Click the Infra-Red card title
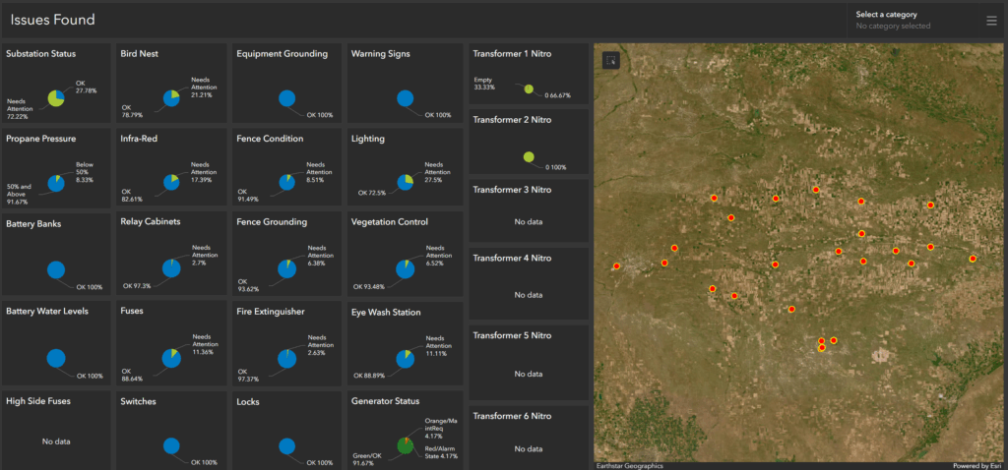1008x470 pixels. (139, 138)
